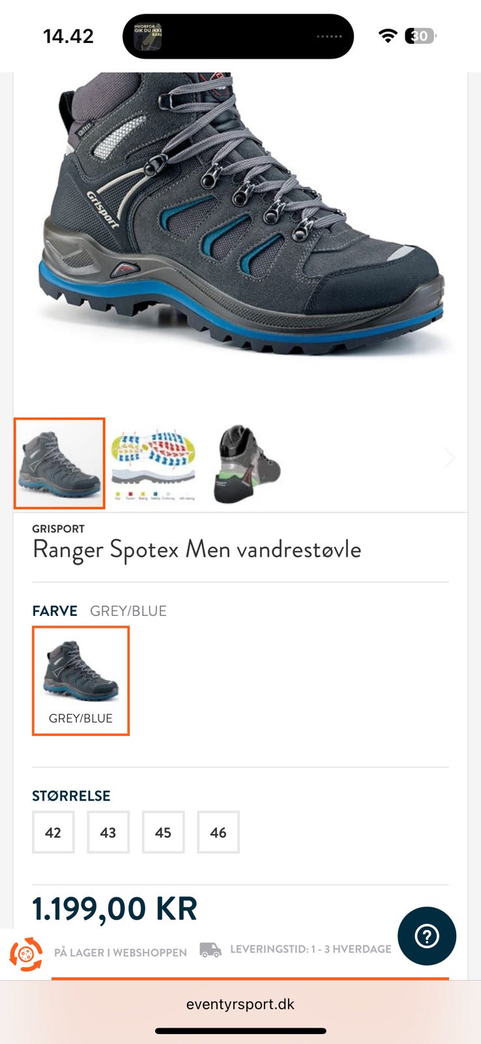Show the colorful outsole diagram thumbnail
The height and width of the screenshot is (1044, 481).
(153, 463)
